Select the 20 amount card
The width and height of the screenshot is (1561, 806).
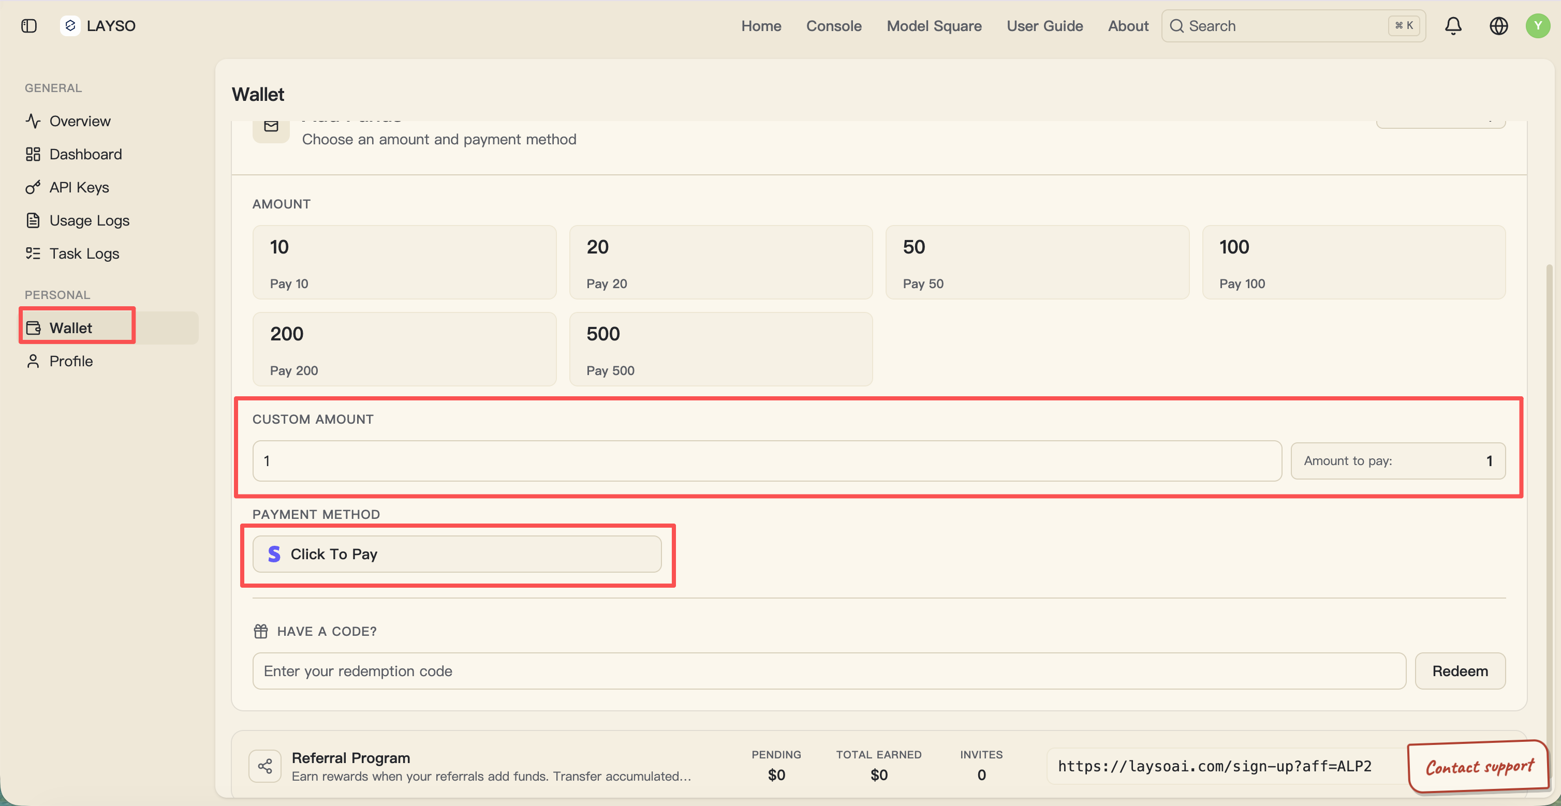click(720, 262)
